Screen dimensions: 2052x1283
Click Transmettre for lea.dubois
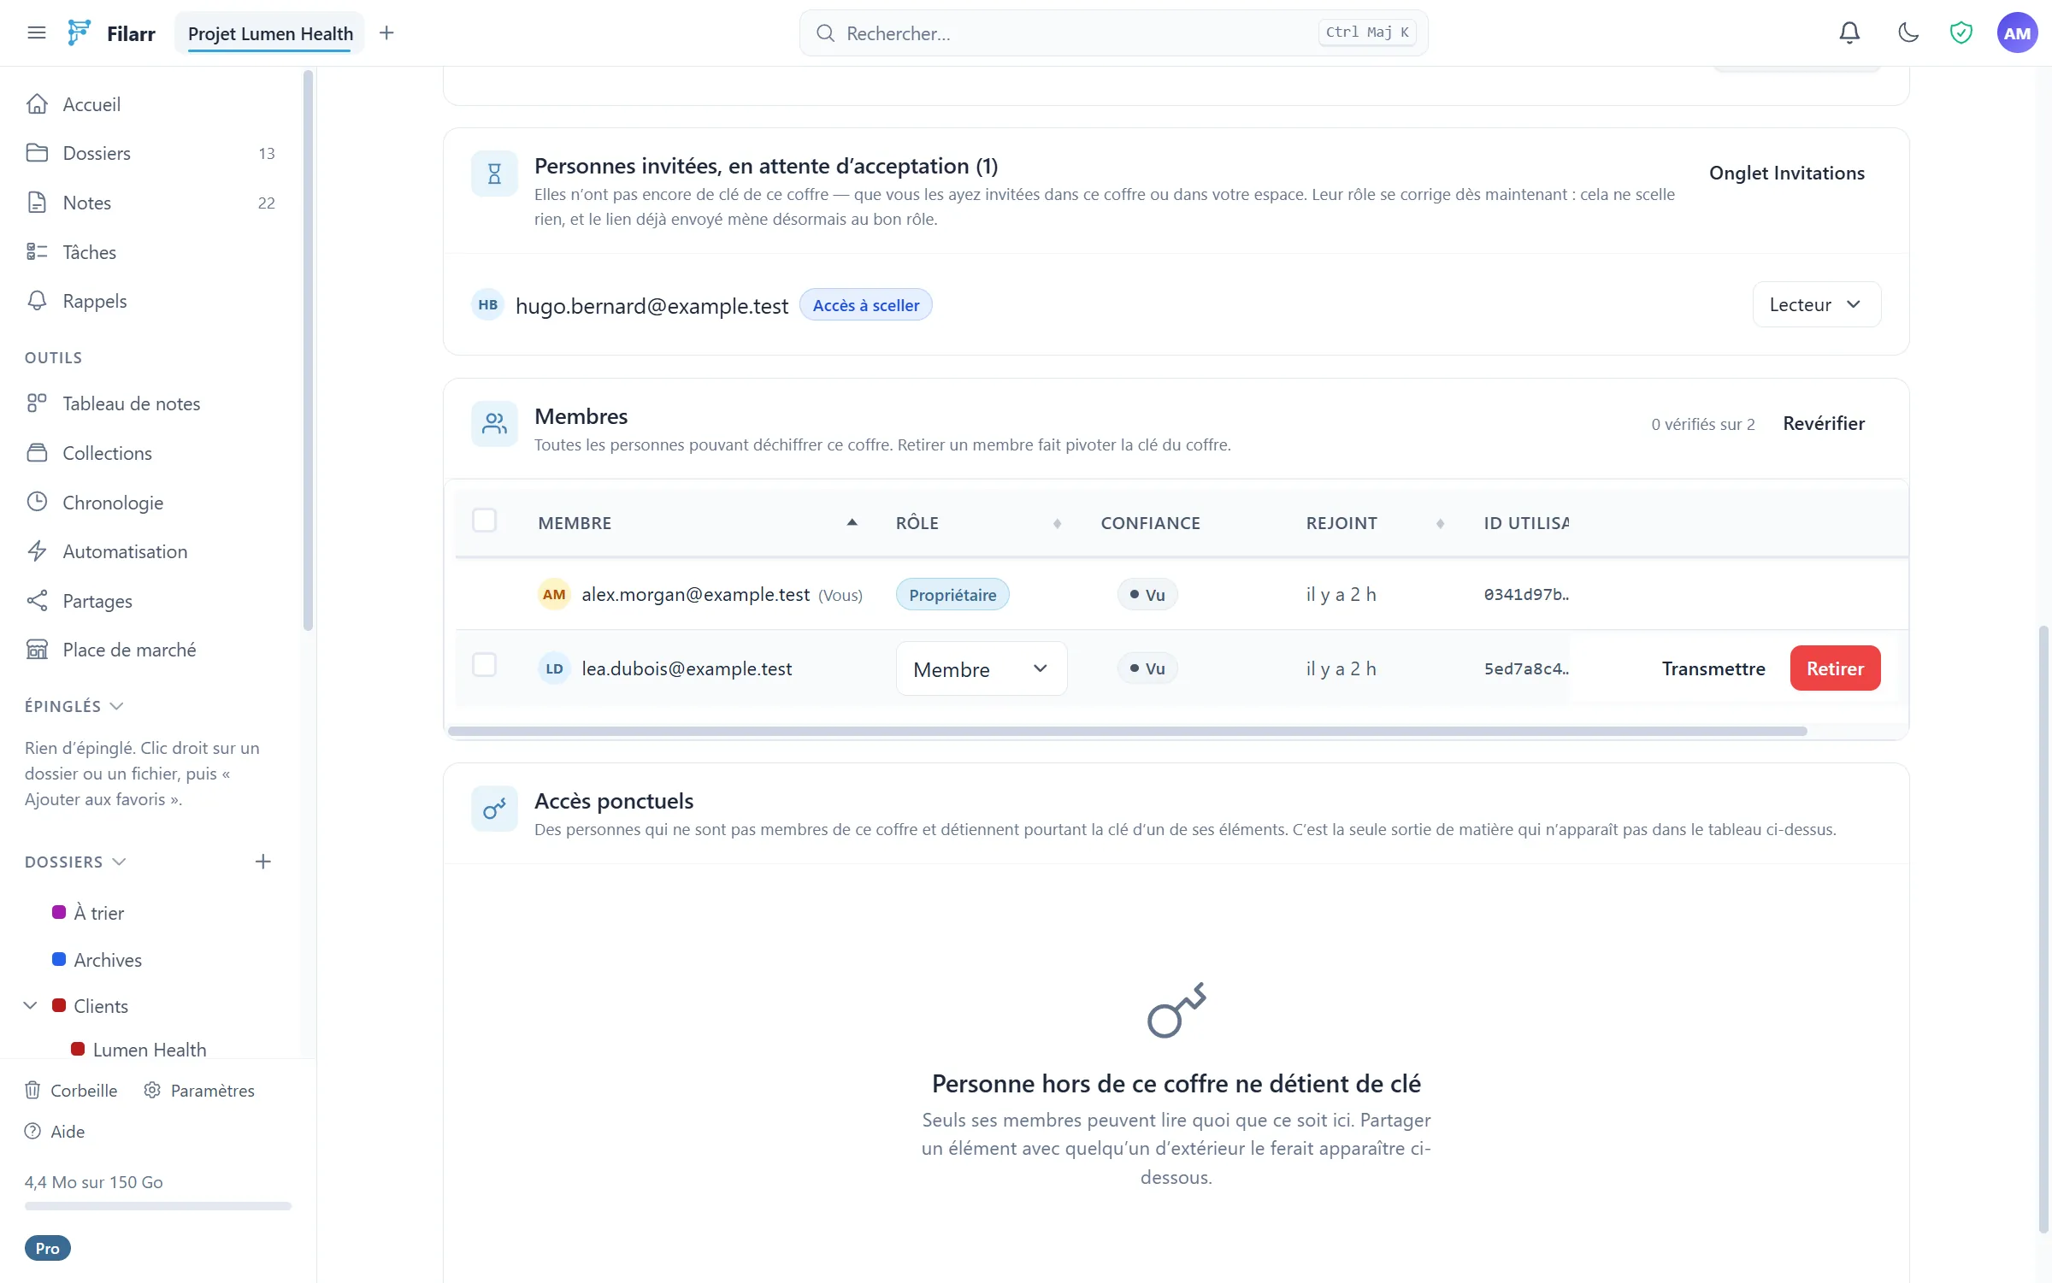pyautogui.click(x=1713, y=668)
